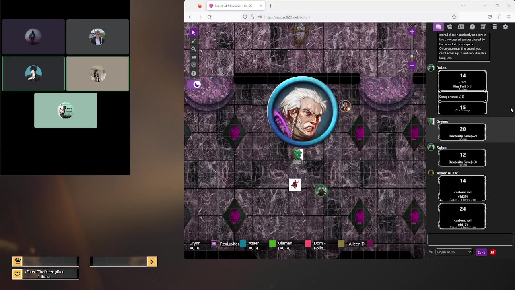
Task: Open the My Settings gear tab
Action: [x=506, y=27]
